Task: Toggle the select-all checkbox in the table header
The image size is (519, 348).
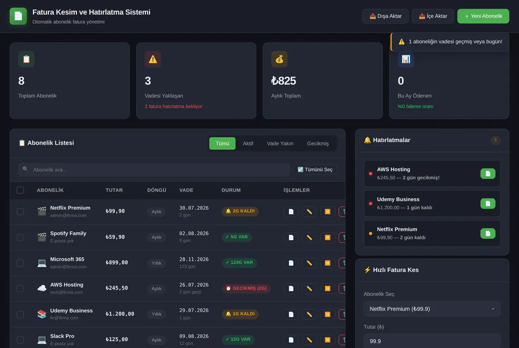Action: coord(20,190)
